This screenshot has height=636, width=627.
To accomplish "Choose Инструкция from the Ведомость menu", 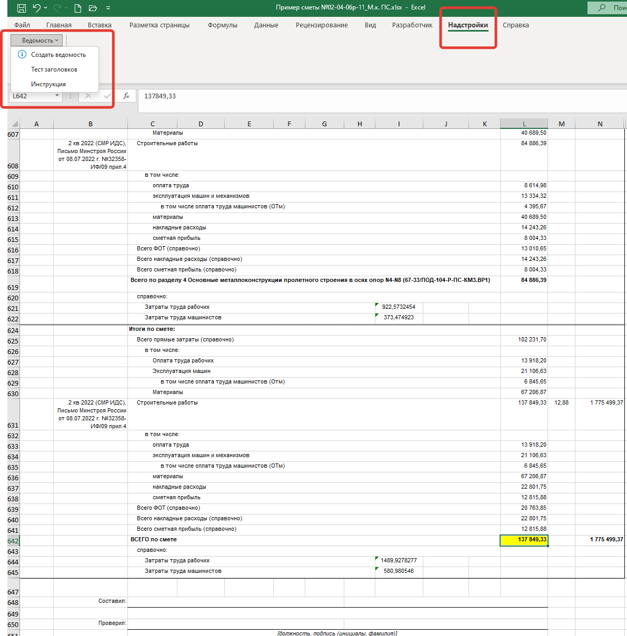I will pos(48,84).
